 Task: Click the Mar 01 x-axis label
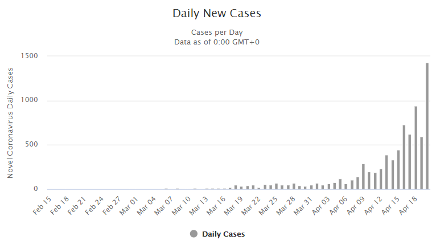click(x=130, y=205)
